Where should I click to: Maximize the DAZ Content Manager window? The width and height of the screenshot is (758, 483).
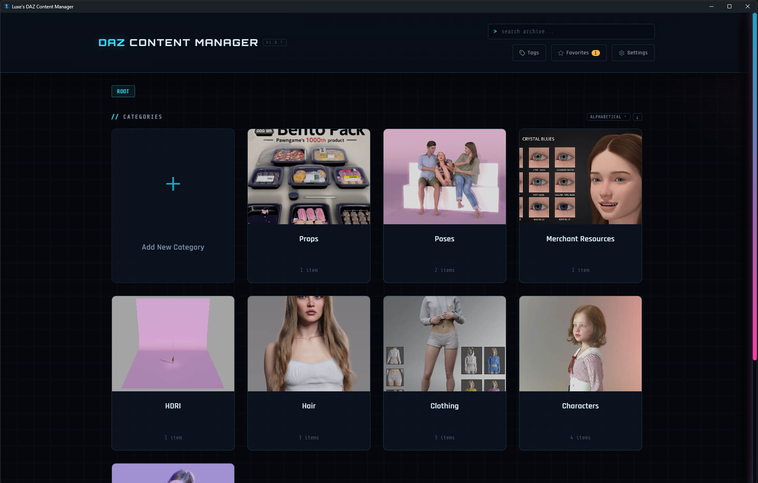pyautogui.click(x=729, y=6)
